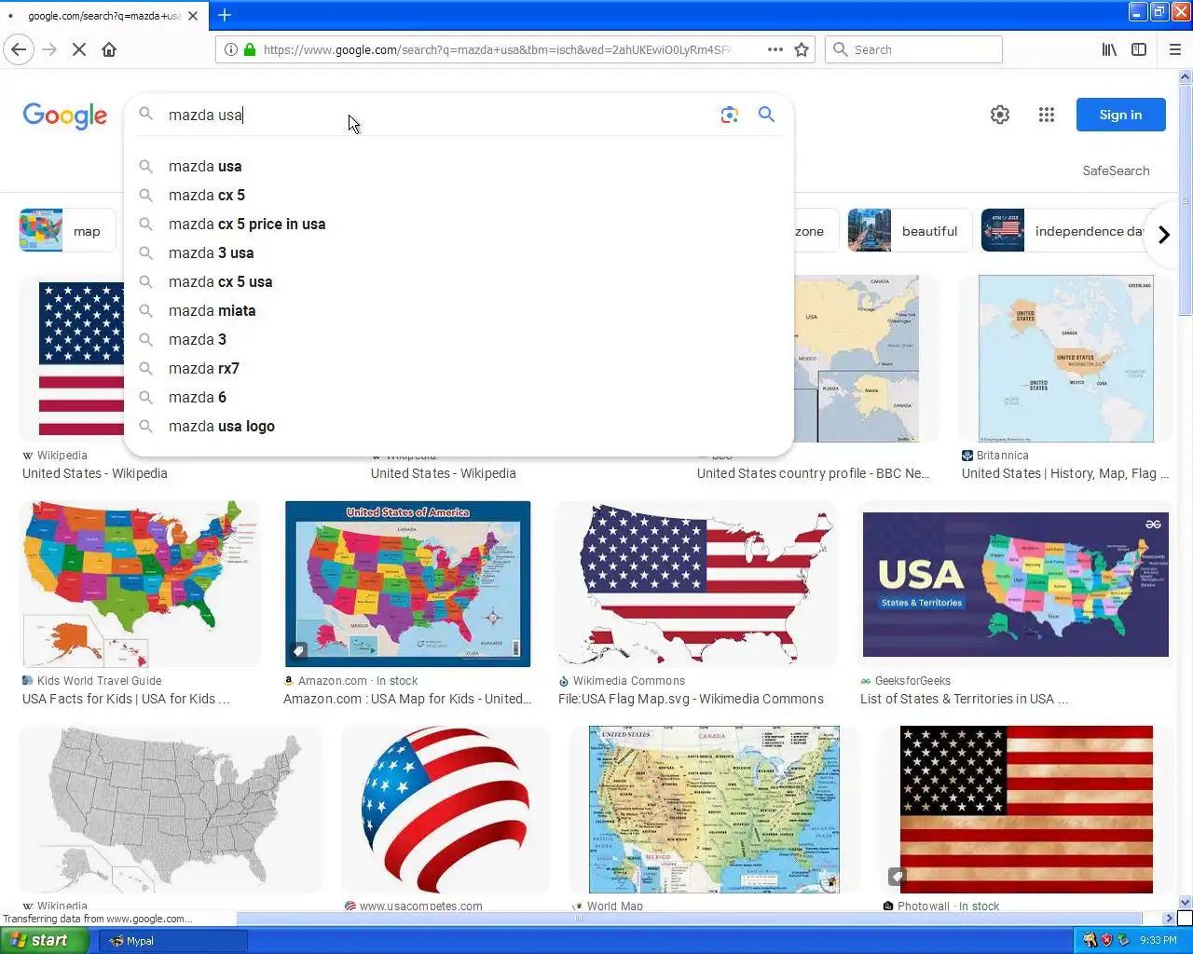Viewport: 1193px width, 954px height.
Task: Close the google.com search tab
Action: click(193, 16)
